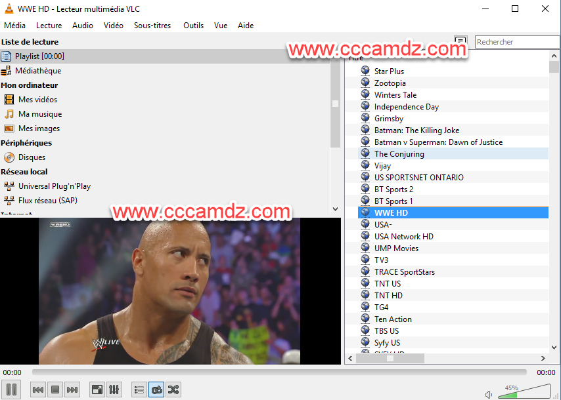Open extended settings equalizer icon

coord(114,390)
